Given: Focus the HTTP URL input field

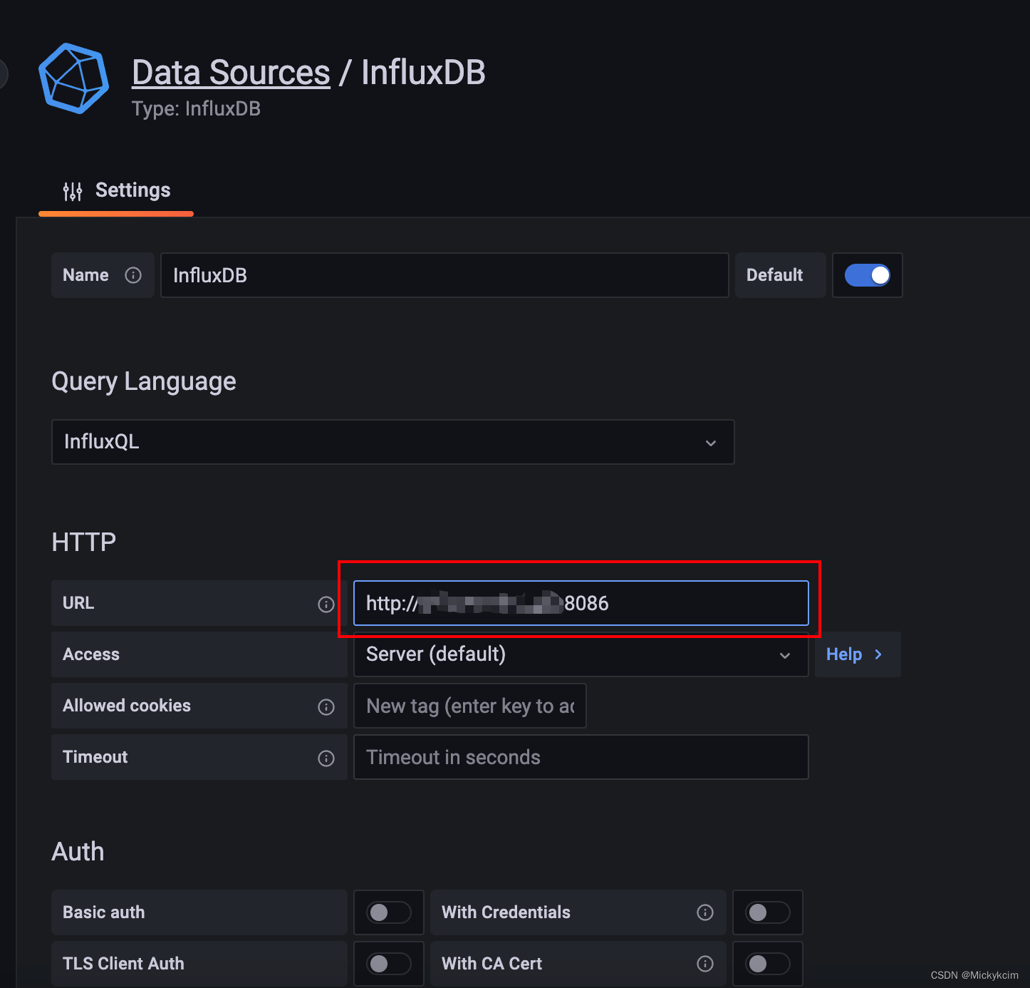Looking at the screenshot, I should [x=581, y=603].
